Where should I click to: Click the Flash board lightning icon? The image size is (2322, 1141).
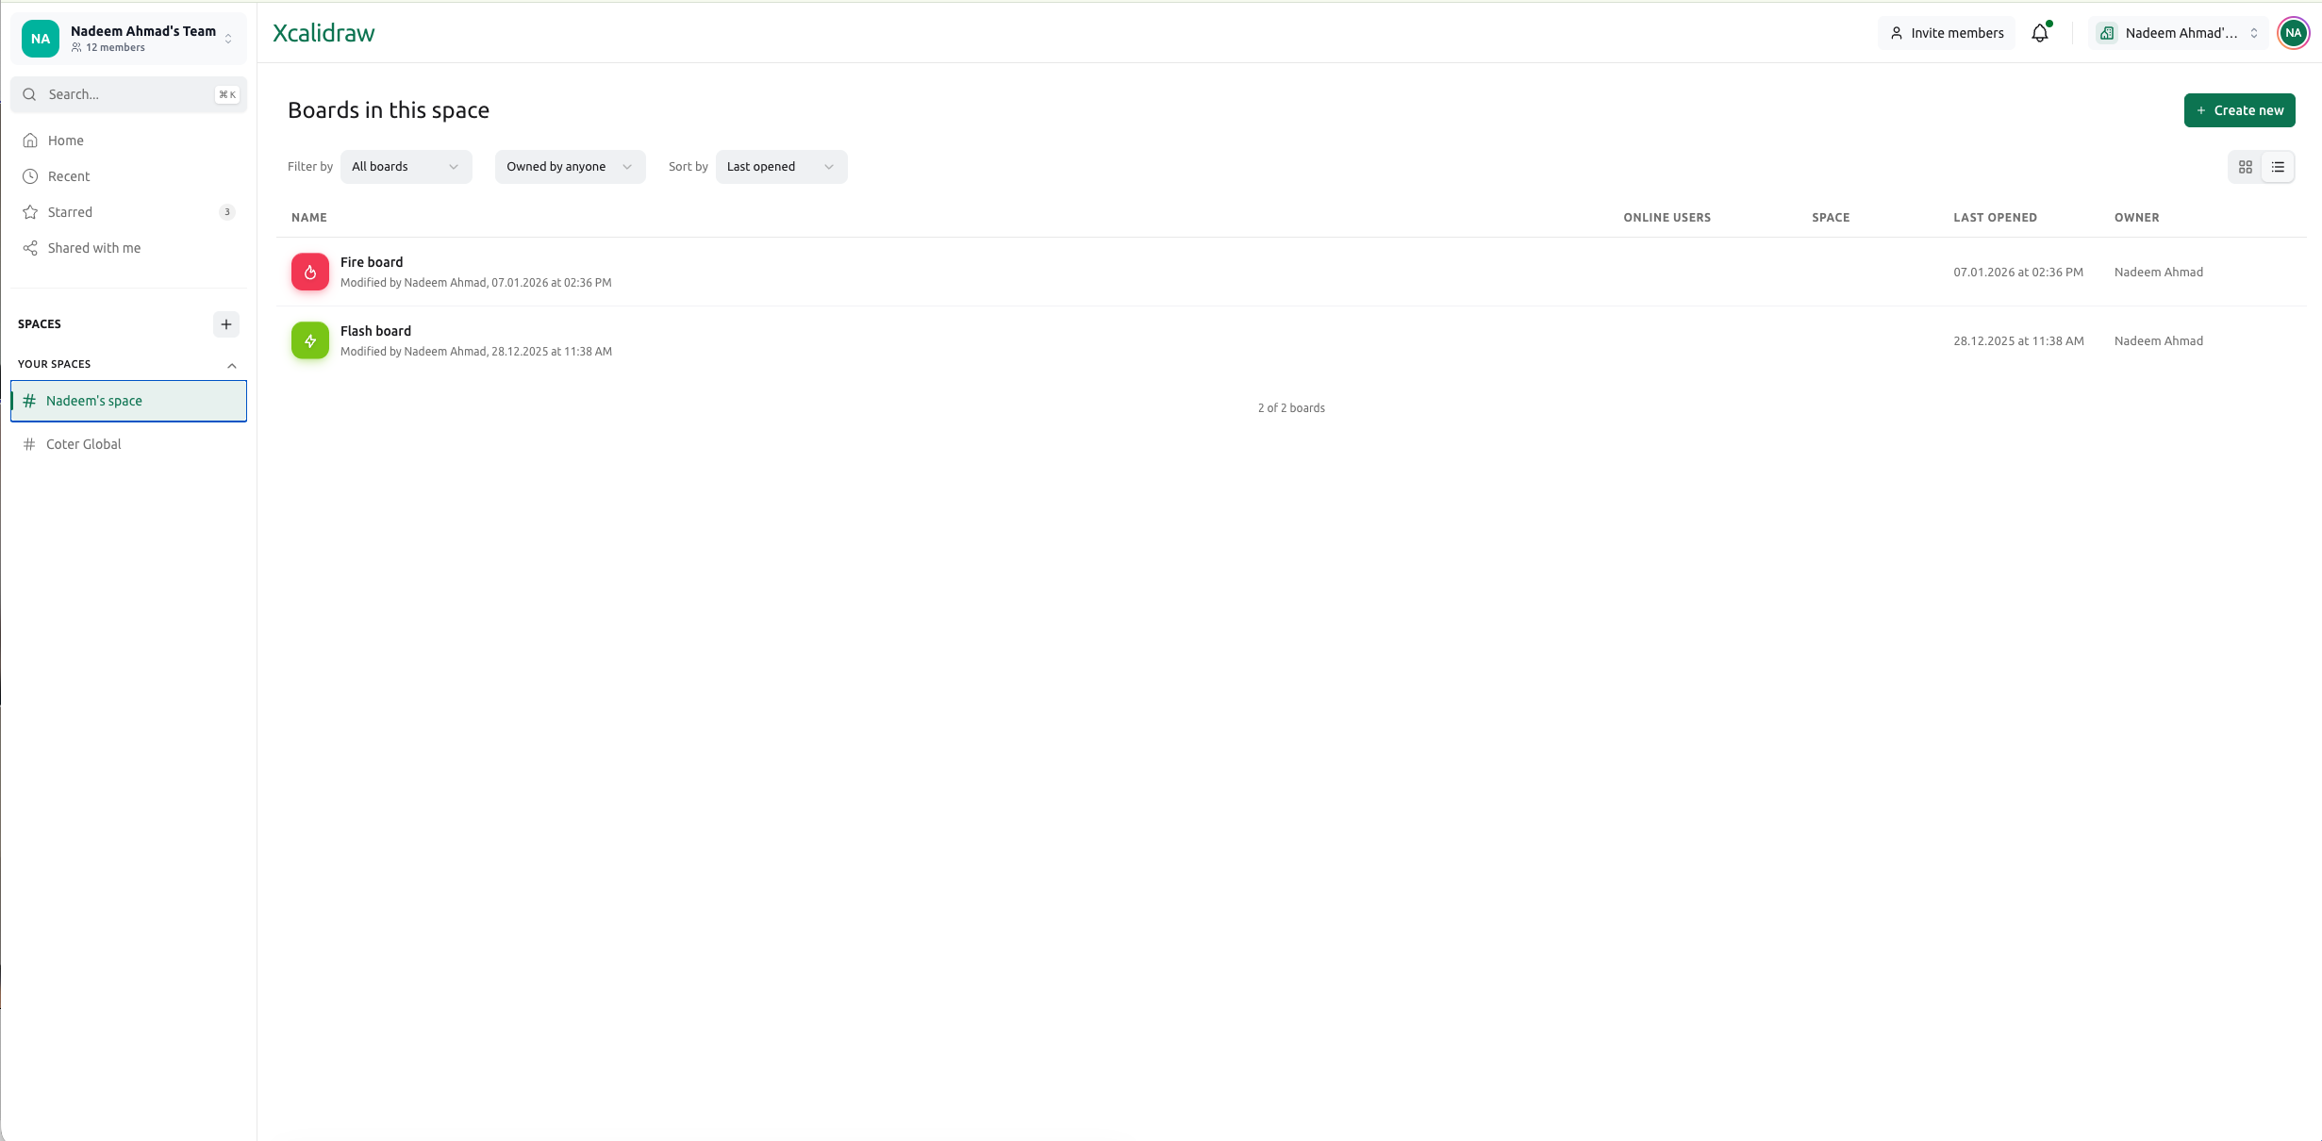(310, 340)
